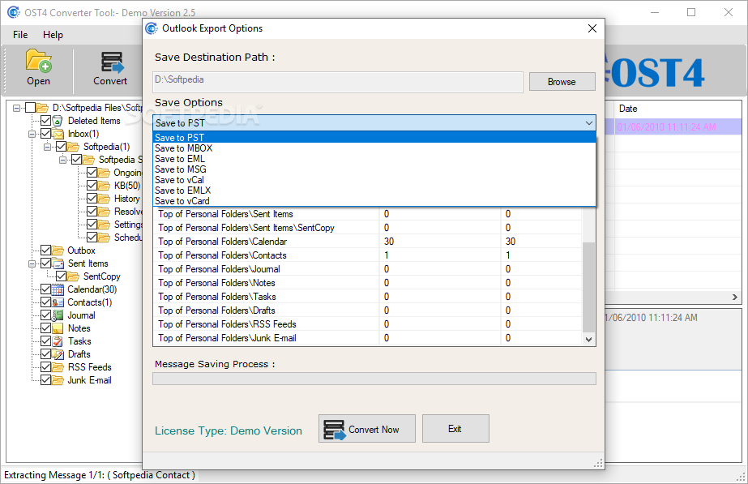The image size is (748, 484).
Task: Click the Open folder toolbar icon
Action: (x=38, y=61)
